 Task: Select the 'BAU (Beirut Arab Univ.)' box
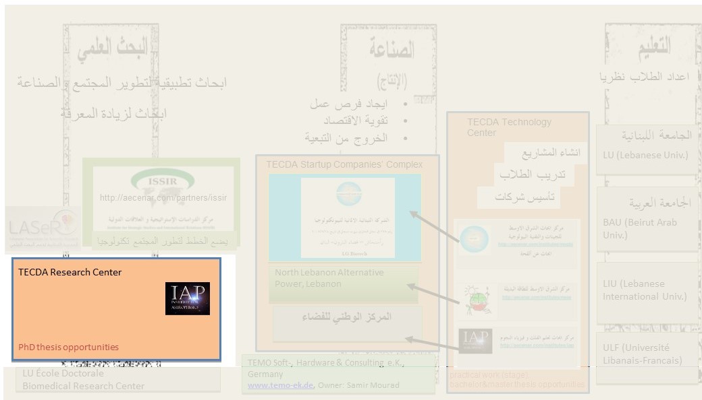[x=647, y=219]
